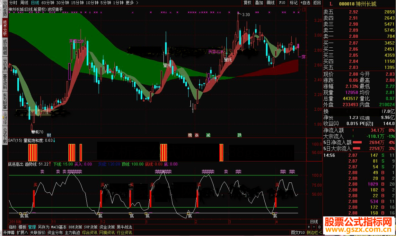
Task: Click the 卖一 price 2.88
Action: 353,36
